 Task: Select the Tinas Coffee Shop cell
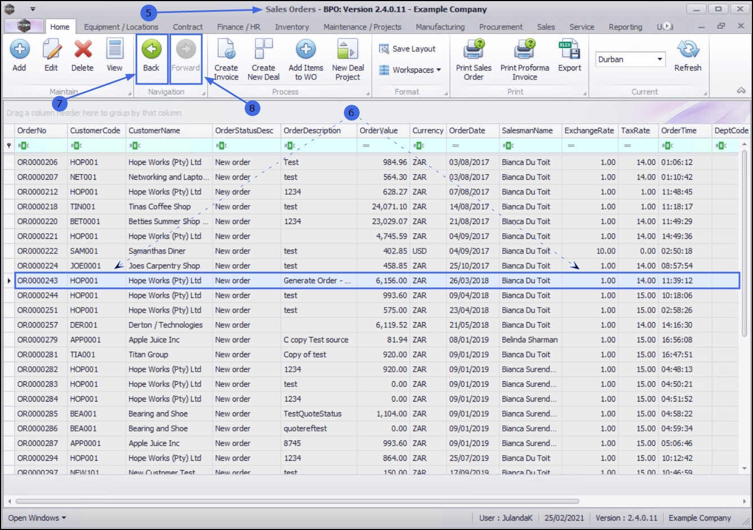tap(169, 207)
